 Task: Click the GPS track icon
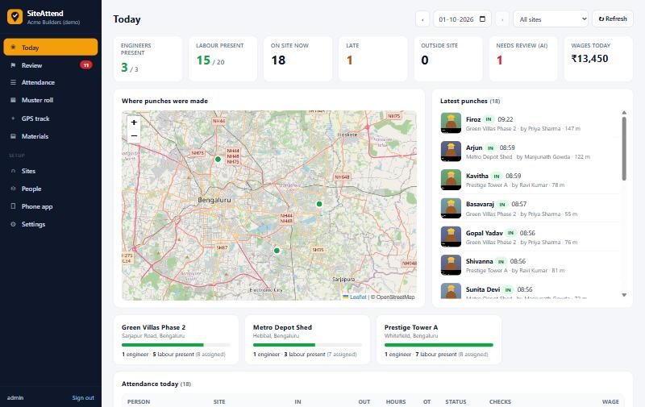[x=13, y=118]
